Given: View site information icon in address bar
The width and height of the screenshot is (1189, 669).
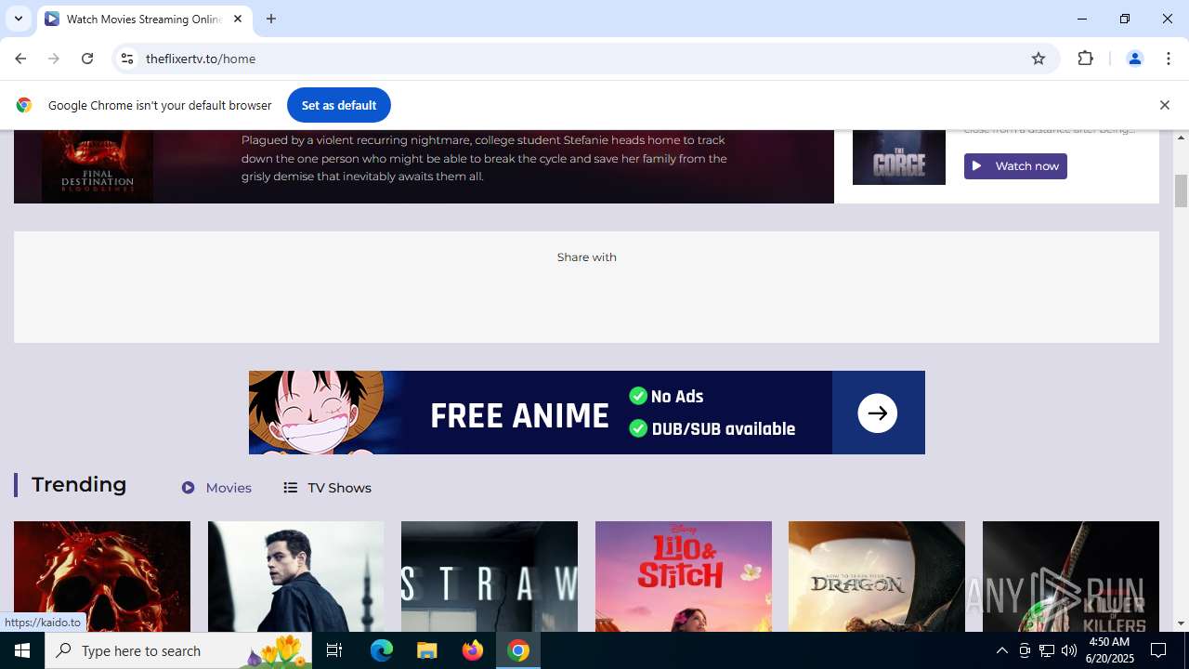Looking at the screenshot, I should coord(128,59).
